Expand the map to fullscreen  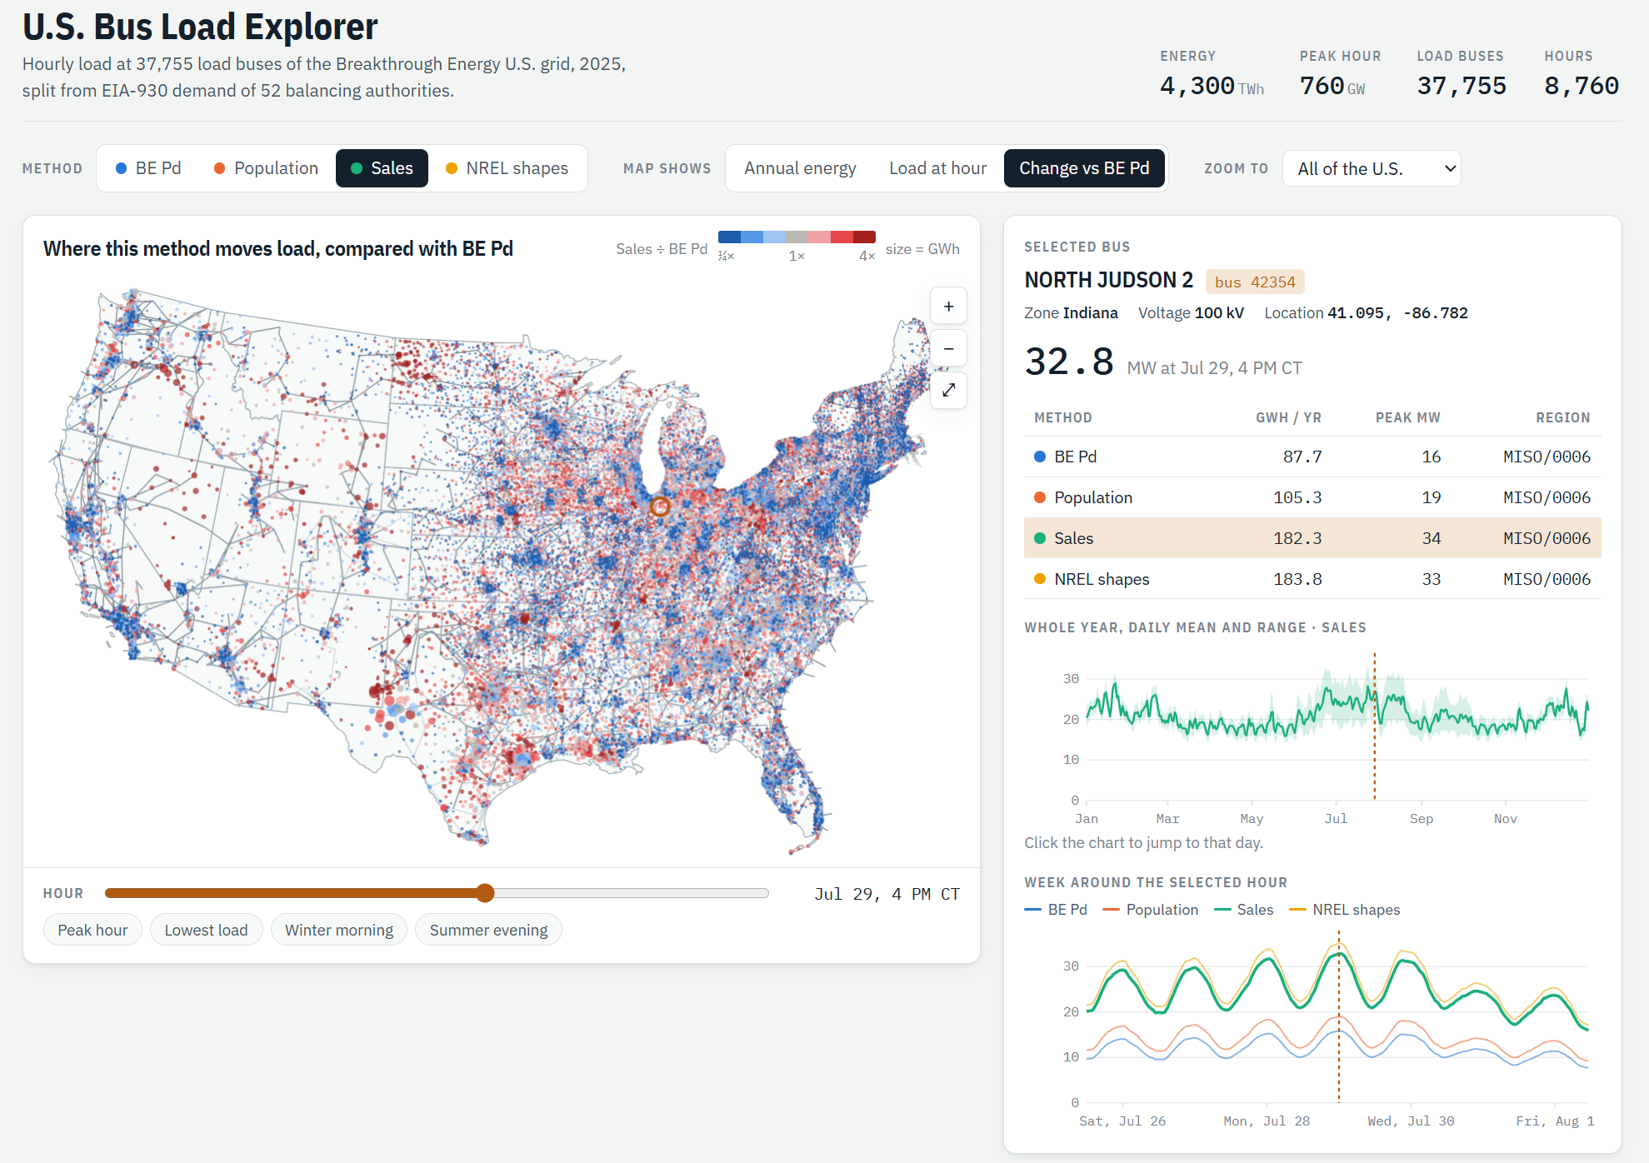tap(948, 390)
